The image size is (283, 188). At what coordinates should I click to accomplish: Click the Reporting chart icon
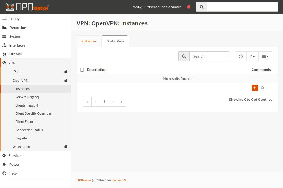[x=4, y=27]
